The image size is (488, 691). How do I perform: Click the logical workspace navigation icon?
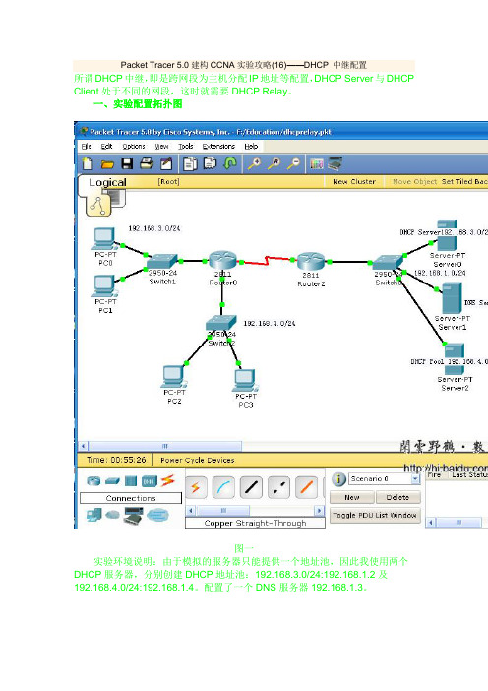point(98,206)
